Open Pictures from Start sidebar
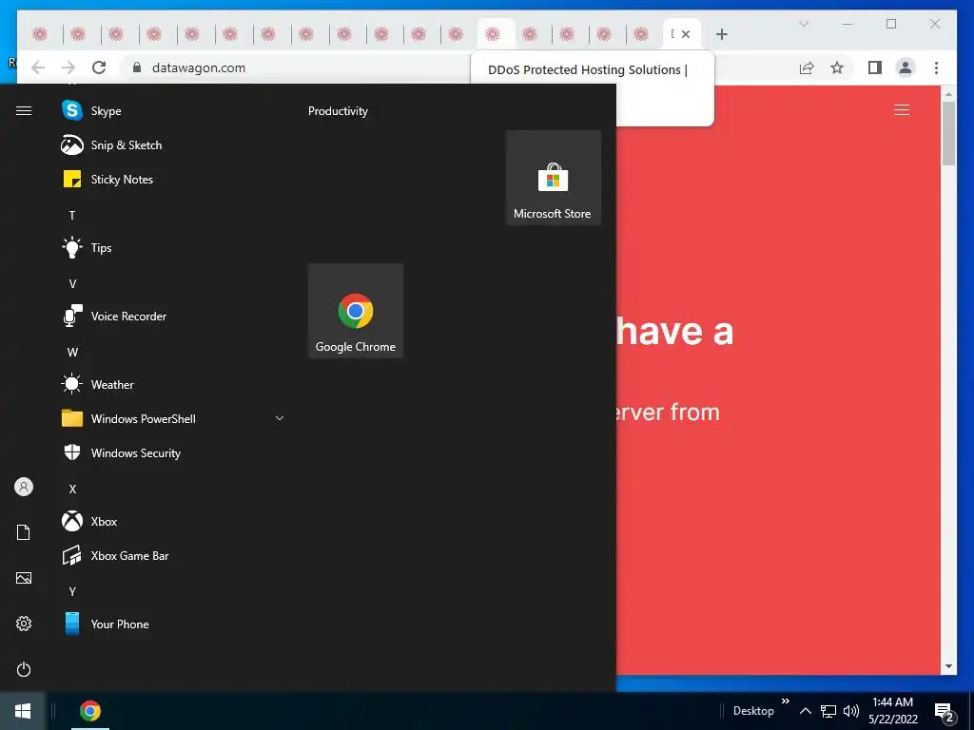The image size is (974, 730). tap(24, 578)
